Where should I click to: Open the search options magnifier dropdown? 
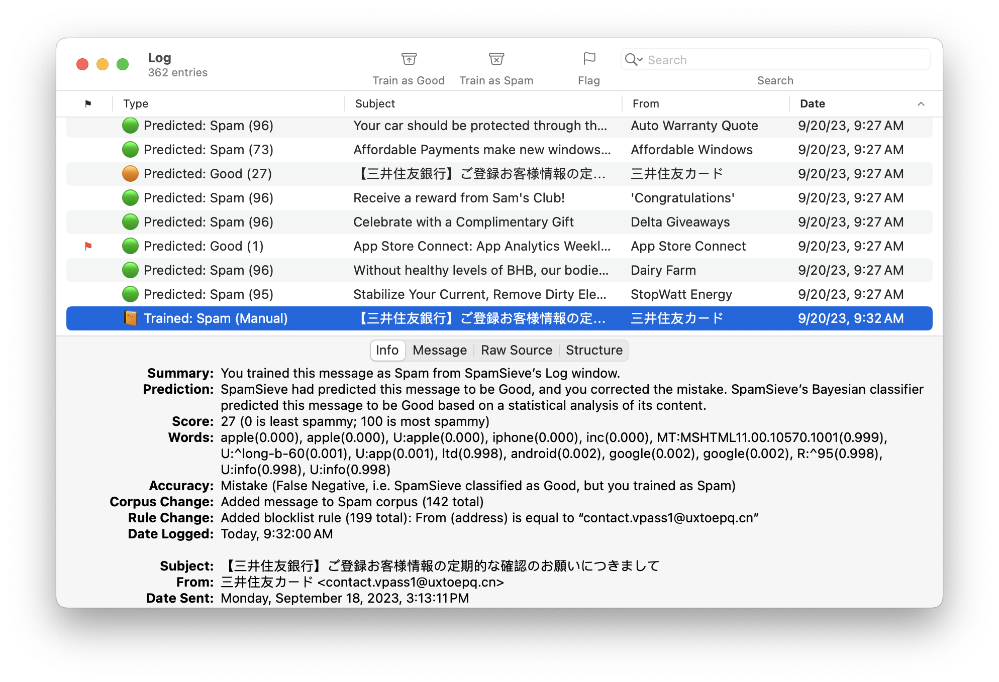(634, 60)
